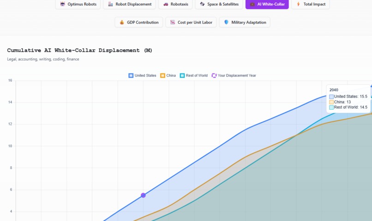The image size is (372, 221).
Task: Switch to the Robot Displacement tab
Action: pos(129,4)
